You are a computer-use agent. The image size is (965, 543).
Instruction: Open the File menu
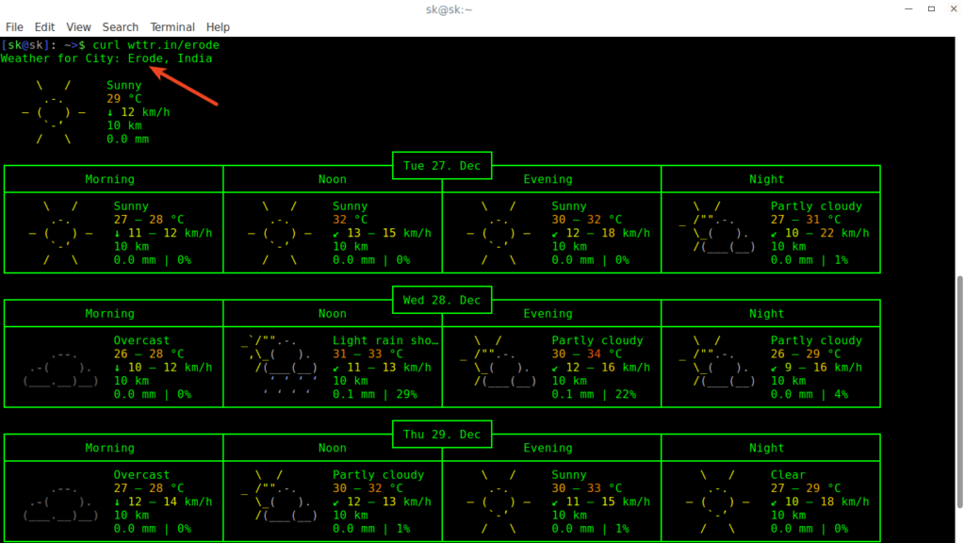(x=14, y=26)
